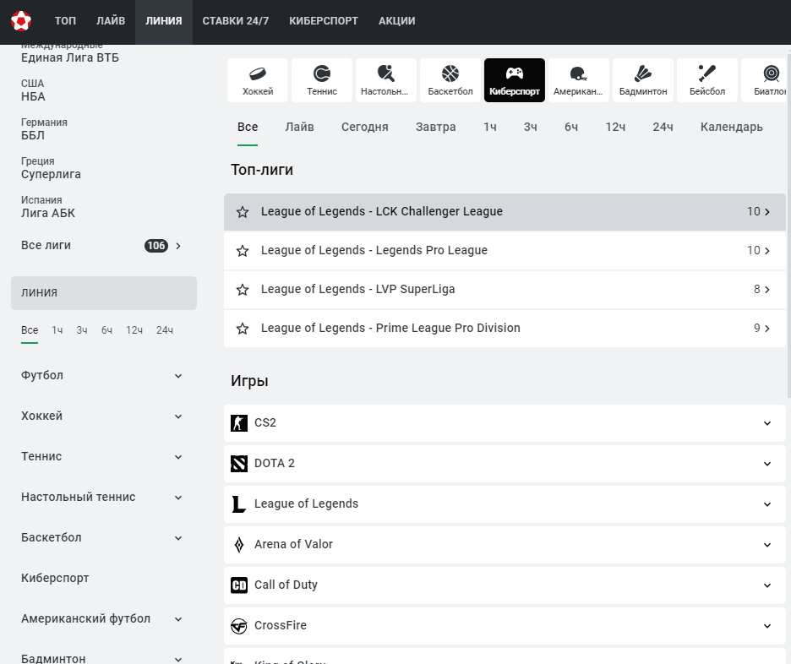This screenshot has height=664, width=791.
Task: Click the Arena of Valor logo icon
Action: pos(239,545)
